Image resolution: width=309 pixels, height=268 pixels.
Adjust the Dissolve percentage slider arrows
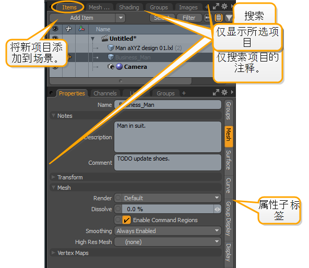tap(217, 209)
